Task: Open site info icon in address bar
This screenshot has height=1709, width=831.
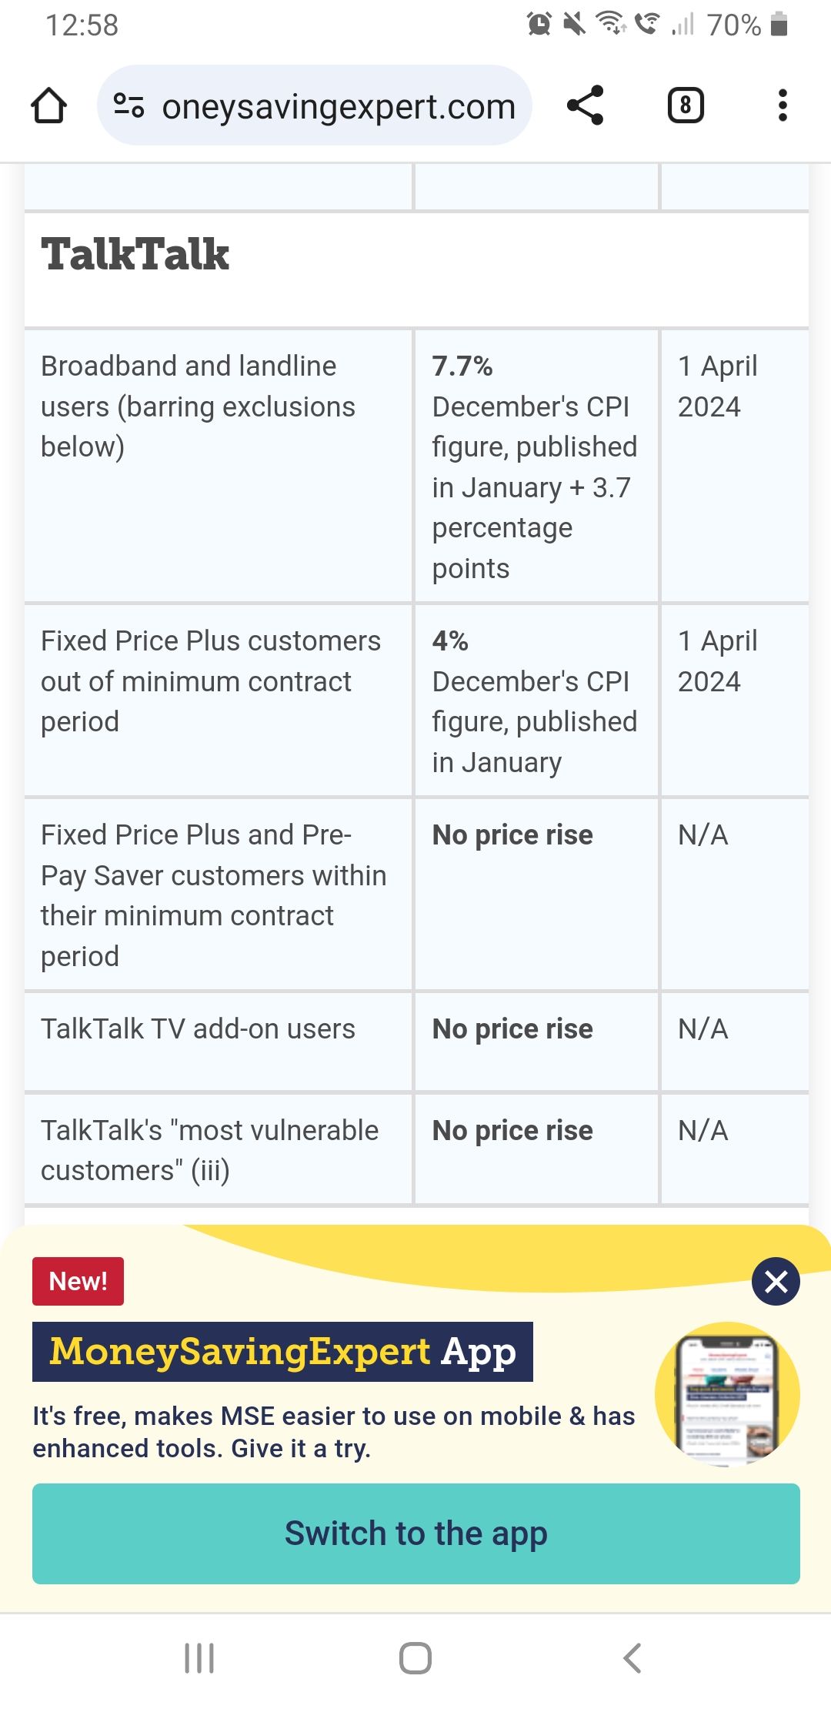Action: point(128,105)
